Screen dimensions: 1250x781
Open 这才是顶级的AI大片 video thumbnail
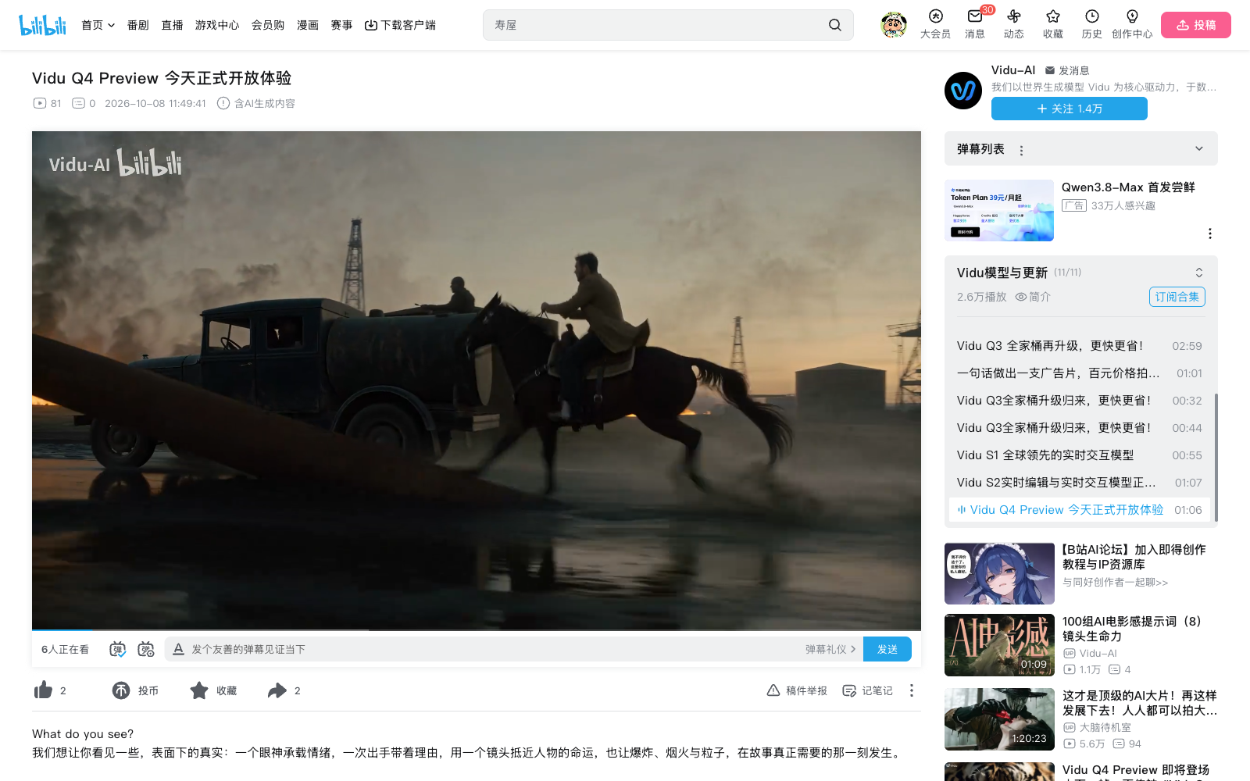click(999, 719)
